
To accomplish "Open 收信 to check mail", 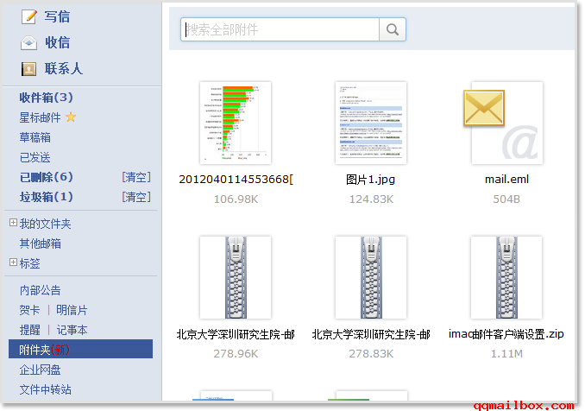I will coord(58,42).
